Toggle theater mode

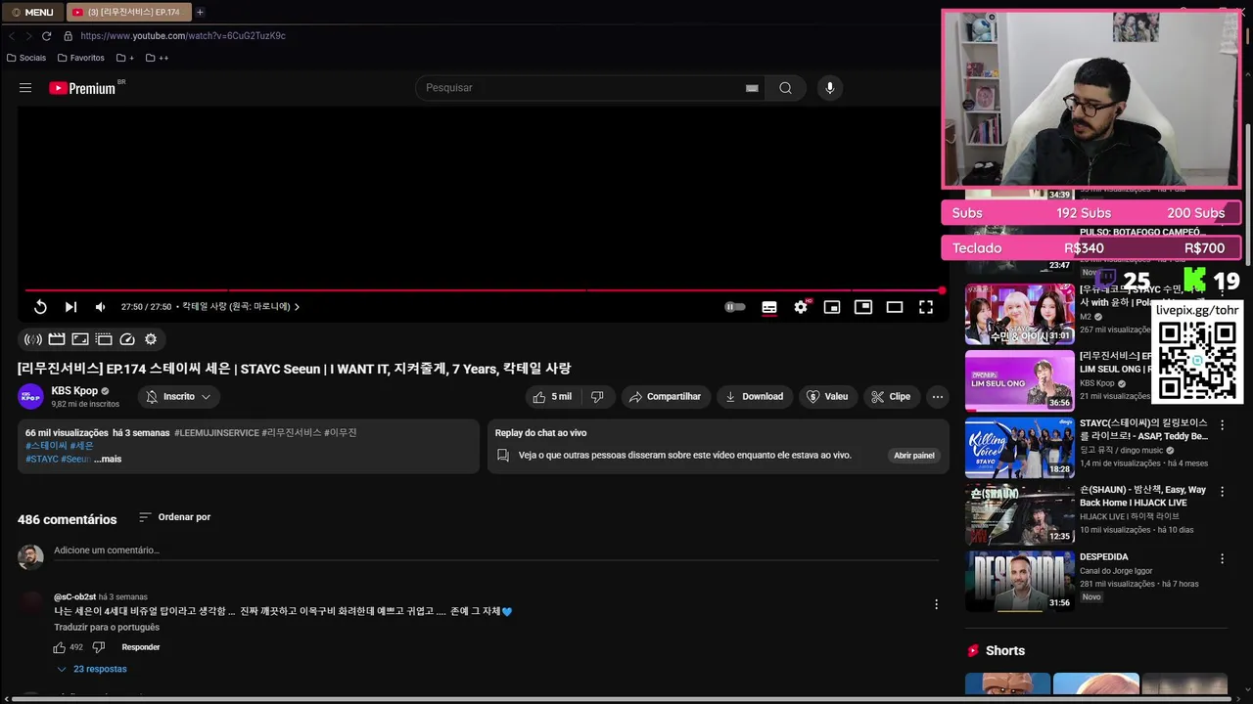[895, 307]
